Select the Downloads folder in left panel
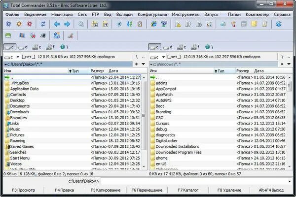This screenshot has width=296, height=197. [x=72, y=112]
